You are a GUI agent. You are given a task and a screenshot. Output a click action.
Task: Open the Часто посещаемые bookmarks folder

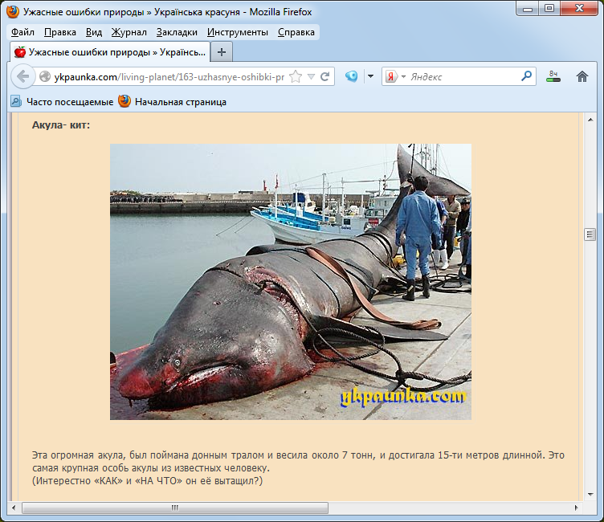61,102
